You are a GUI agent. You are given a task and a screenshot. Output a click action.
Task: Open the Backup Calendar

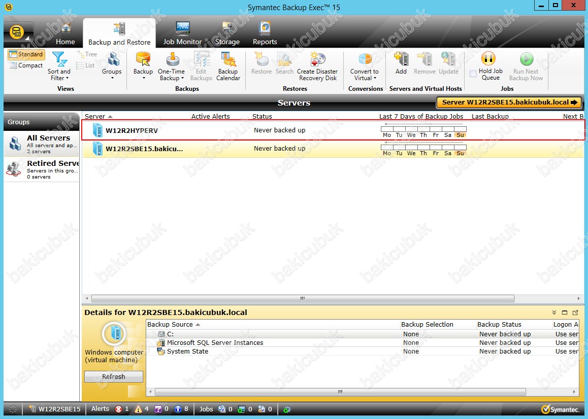pyautogui.click(x=228, y=66)
